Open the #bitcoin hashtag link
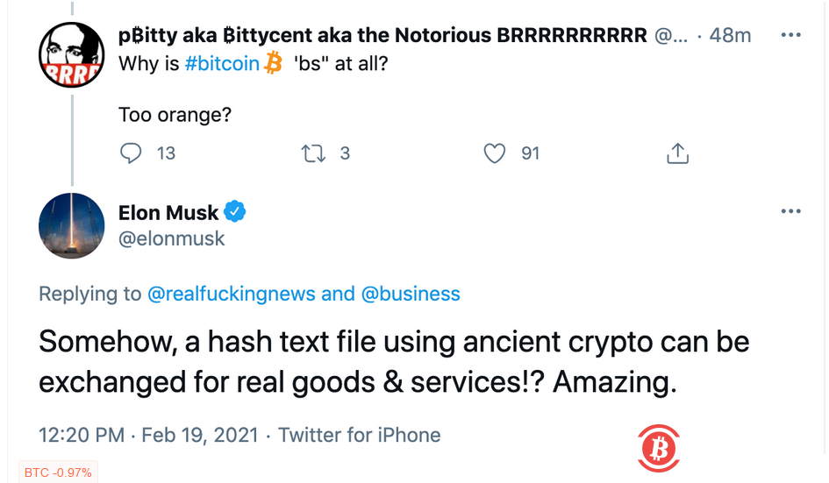This screenshot has height=483, width=829. 223,64
